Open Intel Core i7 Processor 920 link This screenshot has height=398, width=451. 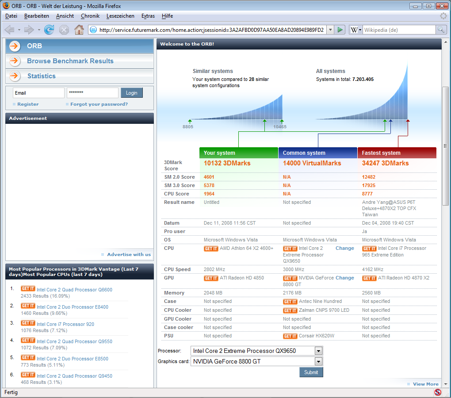tap(65, 324)
